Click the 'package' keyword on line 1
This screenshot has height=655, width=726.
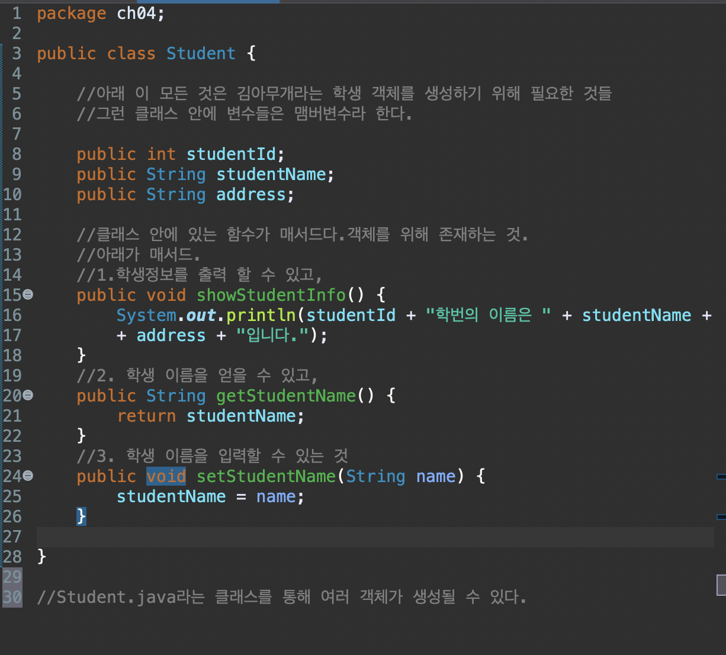72,13
